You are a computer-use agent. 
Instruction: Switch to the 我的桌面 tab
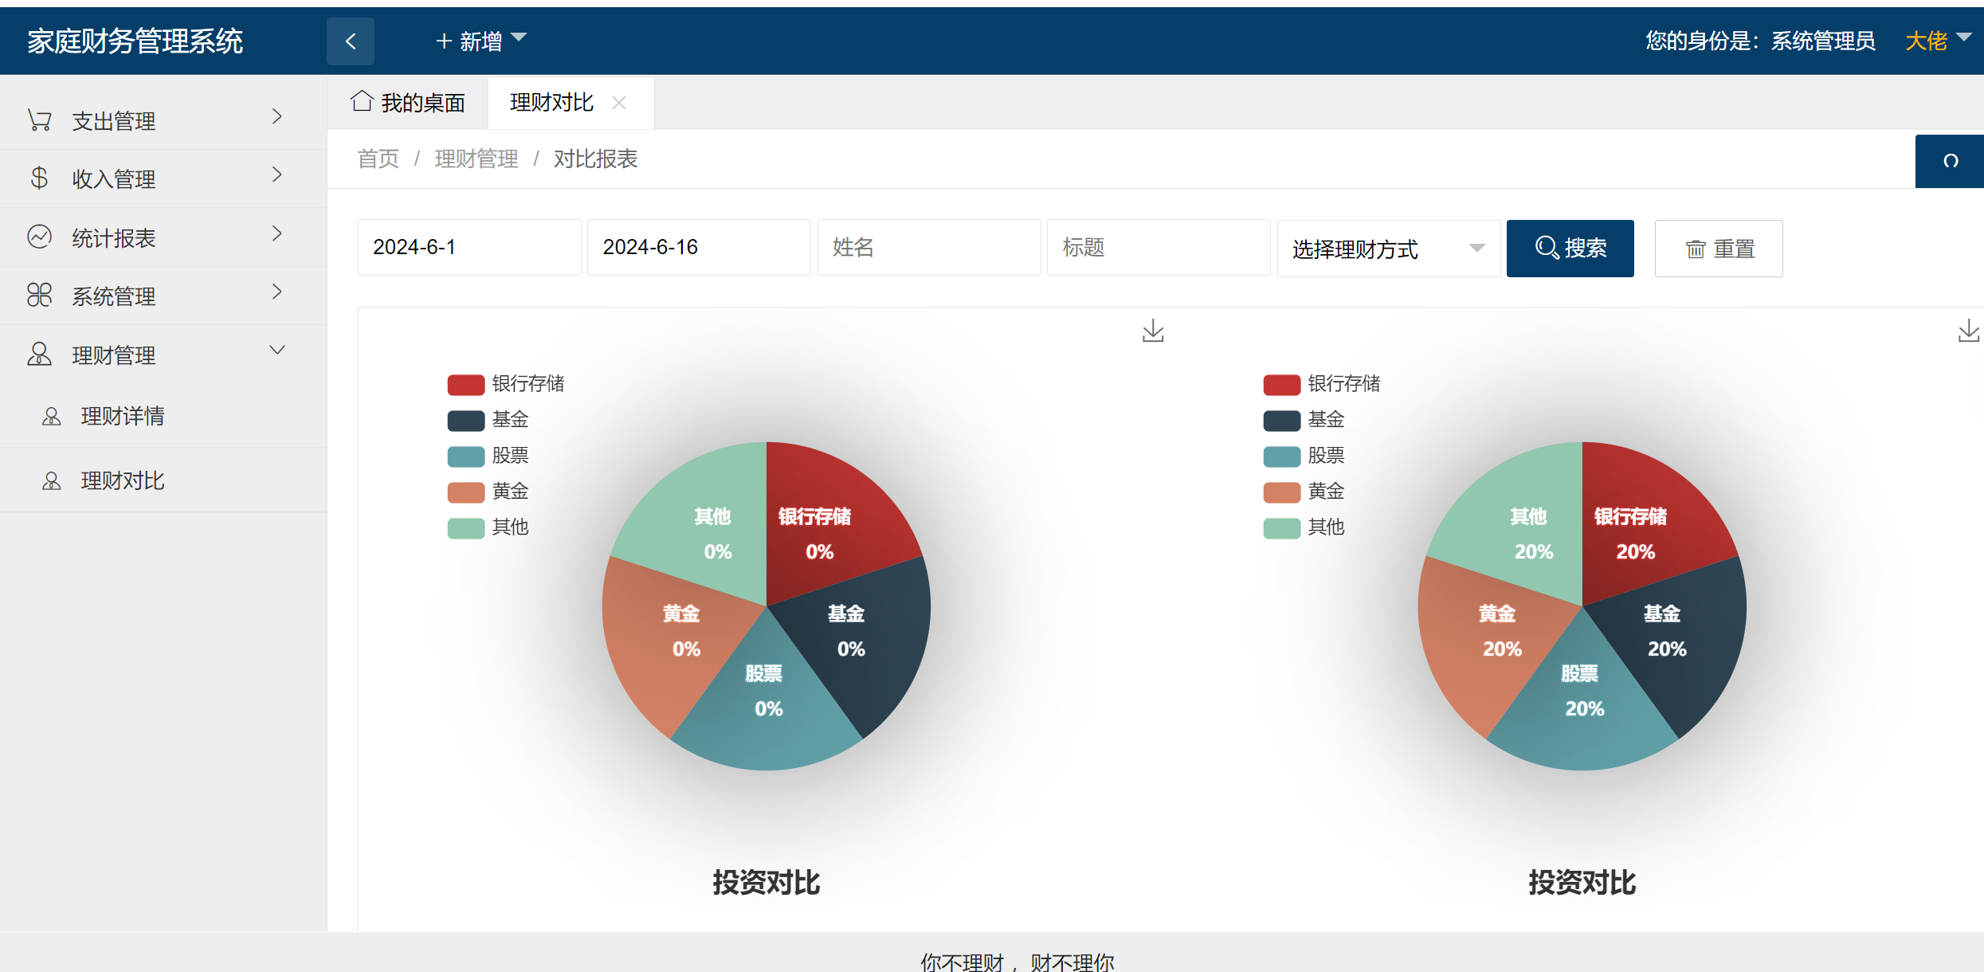click(409, 102)
